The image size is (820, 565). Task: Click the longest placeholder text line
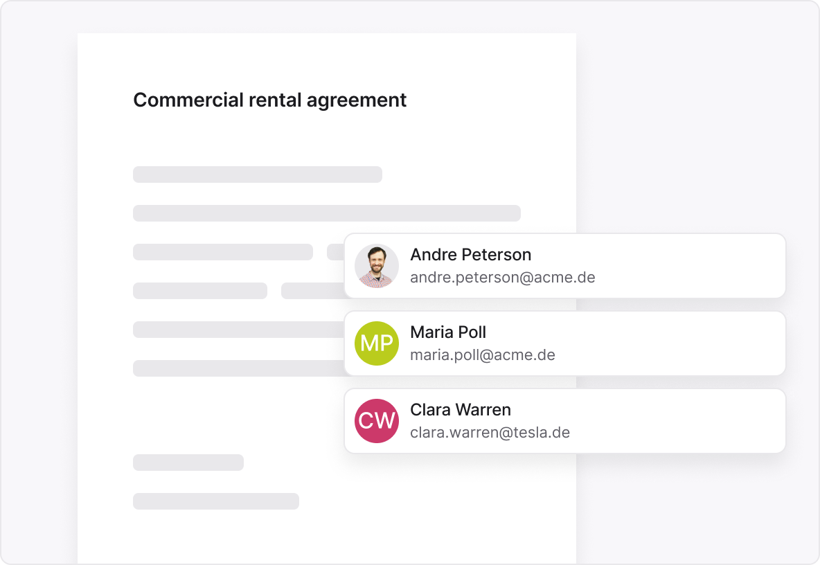click(326, 213)
